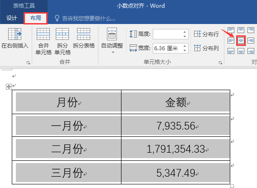Increase row height with up stepper
257x188 pixels.
tap(185, 32)
